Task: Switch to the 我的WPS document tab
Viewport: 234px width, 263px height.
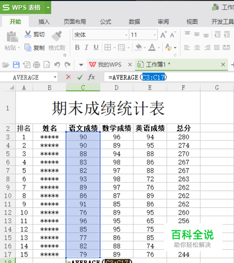Action: [x=110, y=65]
